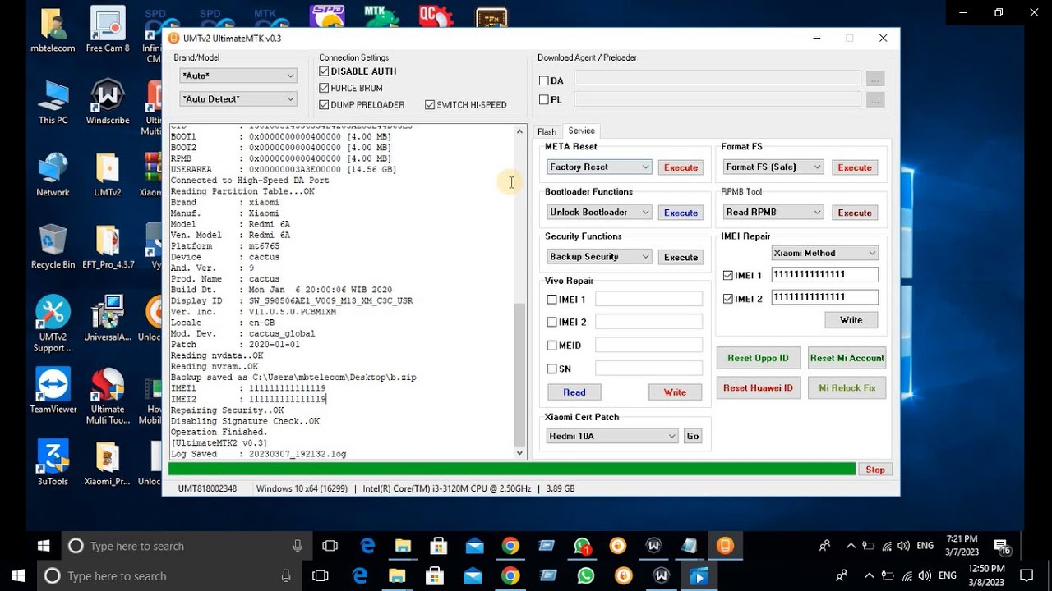Click the IMEI 1 value field in IMEI Repair

point(824,275)
